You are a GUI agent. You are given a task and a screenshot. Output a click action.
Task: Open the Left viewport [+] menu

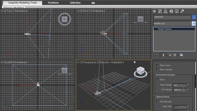point(3,62)
